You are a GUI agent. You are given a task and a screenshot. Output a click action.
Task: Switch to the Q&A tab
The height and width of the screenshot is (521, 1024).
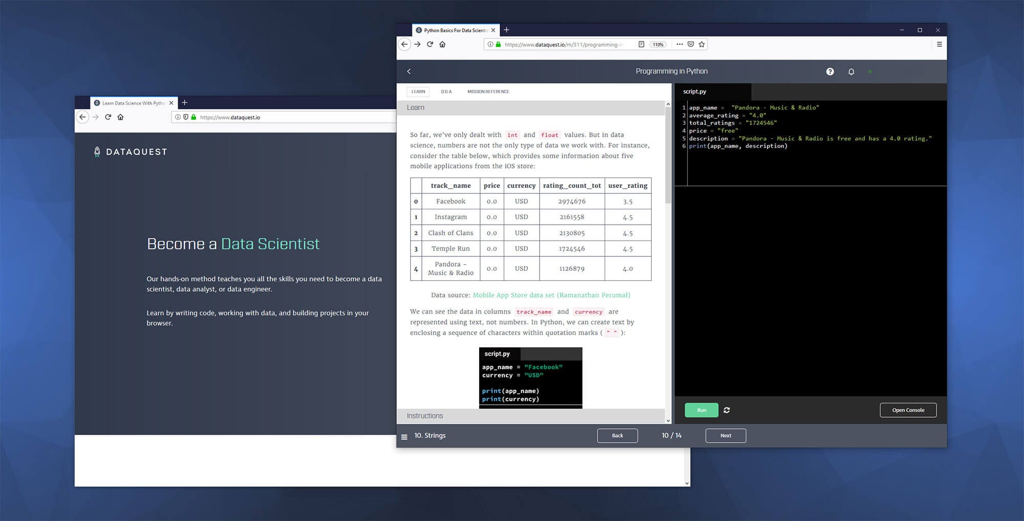click(446, 92)
